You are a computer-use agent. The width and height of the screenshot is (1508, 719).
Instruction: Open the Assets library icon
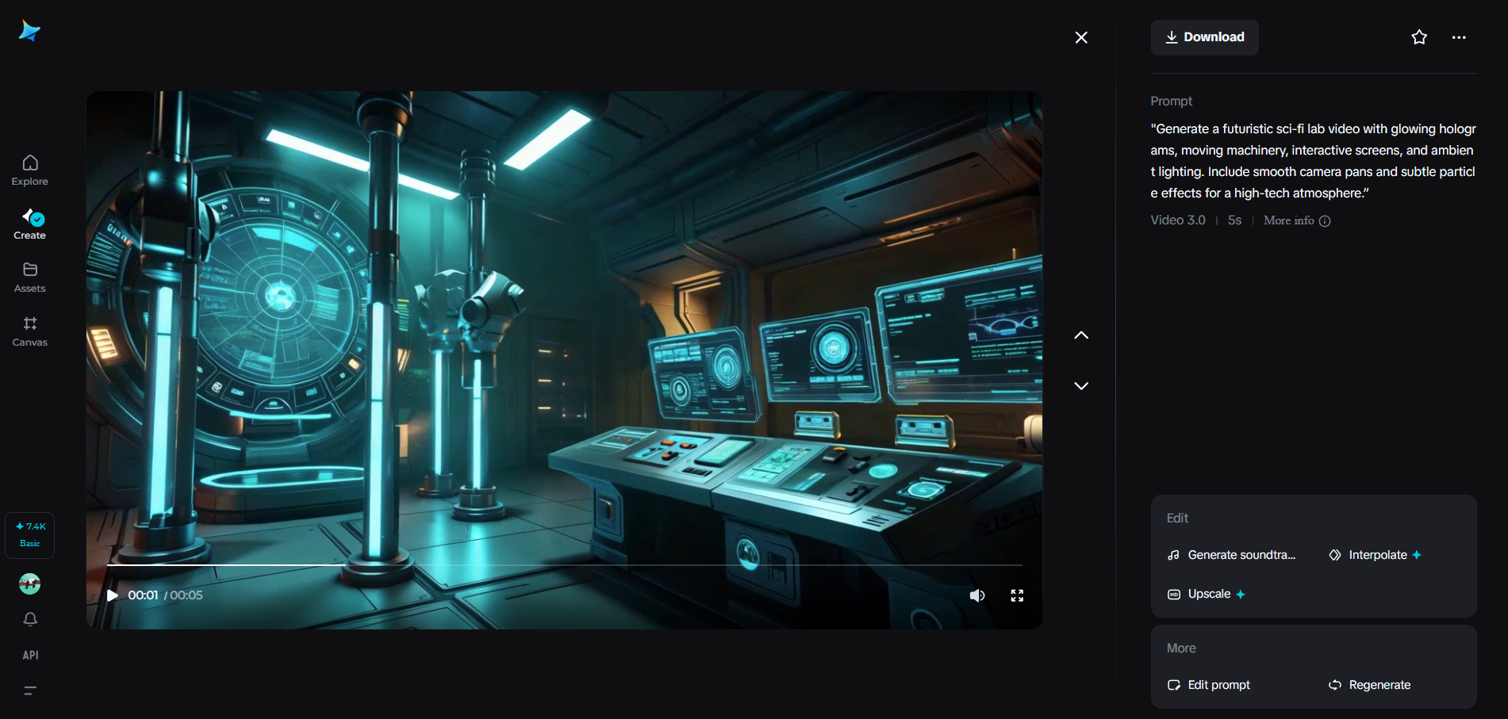(29, 276)
